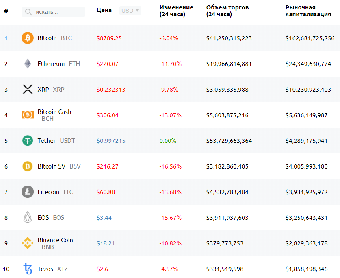This screenshot has width=340, height=278.
Task: Click the Bitcoin Cash logo icon
Action: click(28, 115)
